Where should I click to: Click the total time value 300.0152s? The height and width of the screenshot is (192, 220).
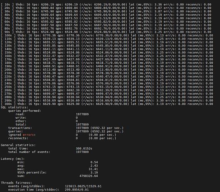(x=84, y=149)
